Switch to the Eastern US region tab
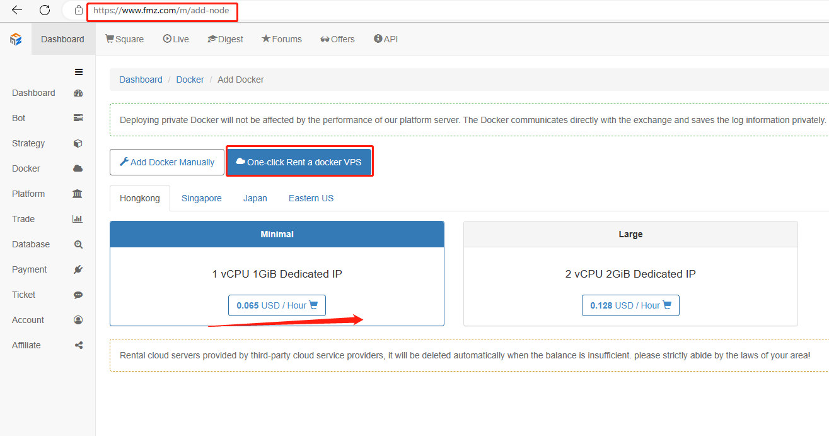 tap(311, 198)
